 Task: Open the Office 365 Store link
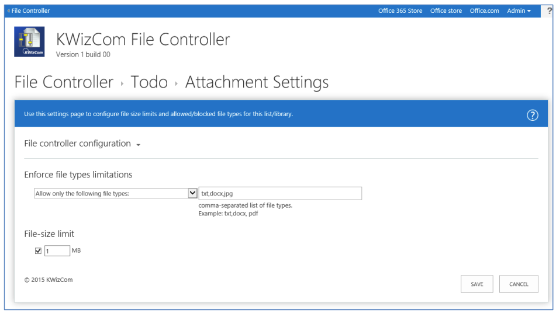point(400,11)
